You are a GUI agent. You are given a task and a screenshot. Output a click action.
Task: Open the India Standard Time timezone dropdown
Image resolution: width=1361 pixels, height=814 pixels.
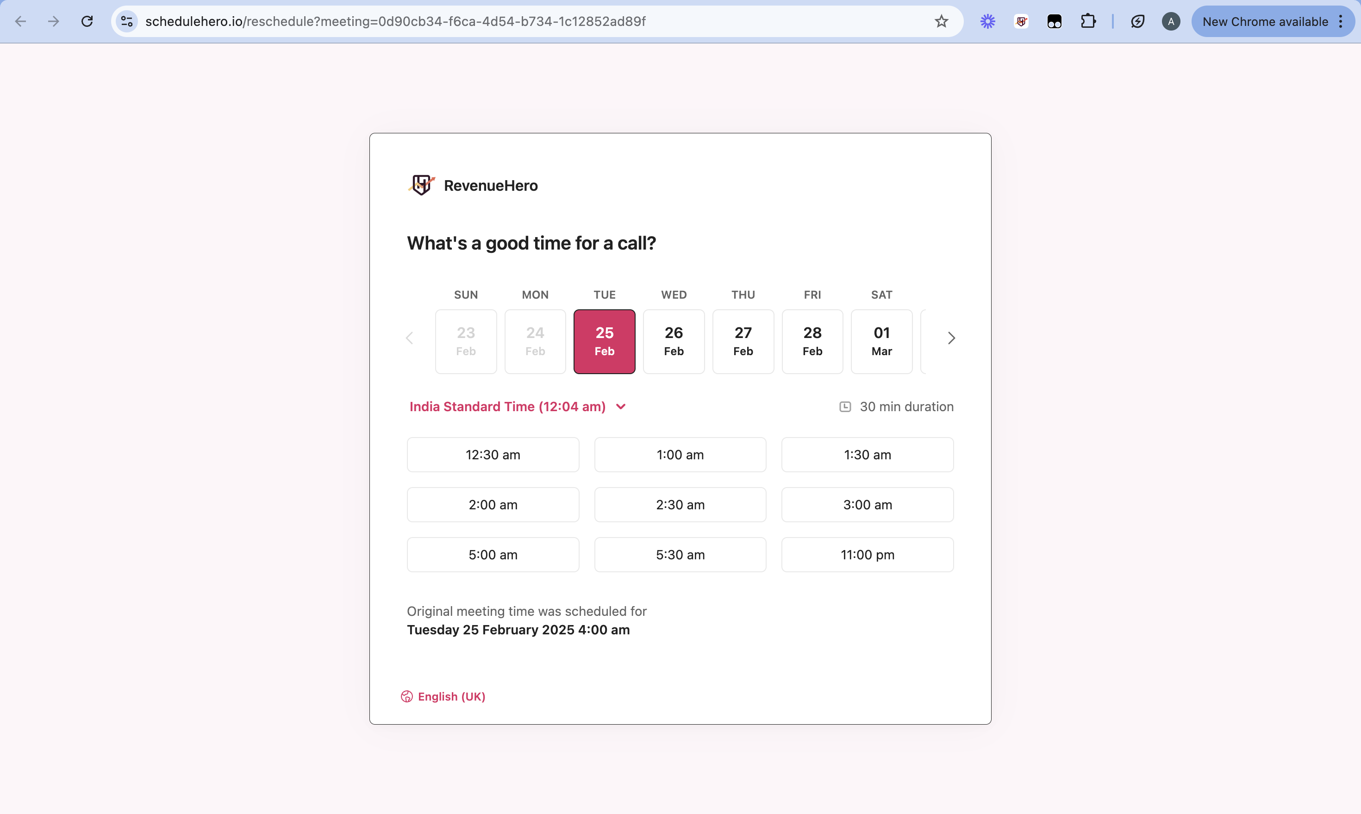click(x=517, y=407)
